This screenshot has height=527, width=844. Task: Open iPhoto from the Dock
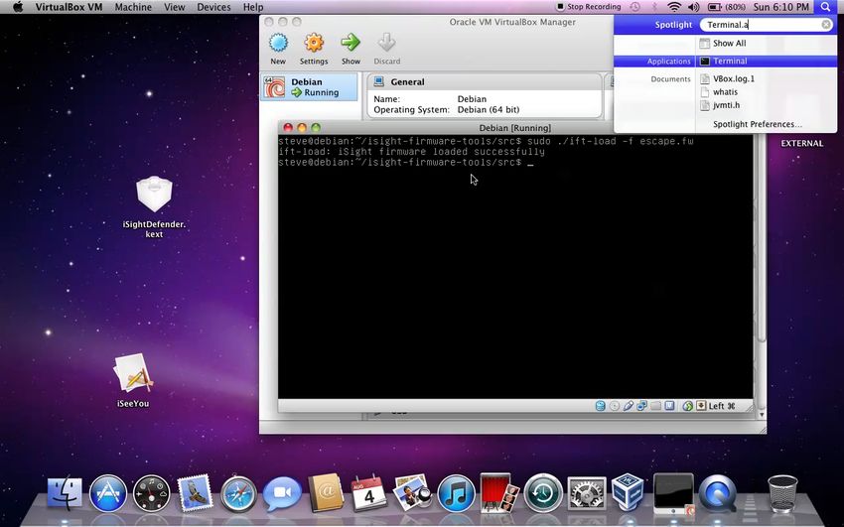pos(412,493)
